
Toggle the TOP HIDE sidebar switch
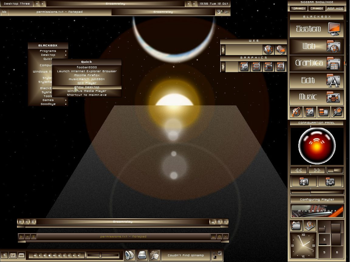pyautogui.click(x=298, y=8)
